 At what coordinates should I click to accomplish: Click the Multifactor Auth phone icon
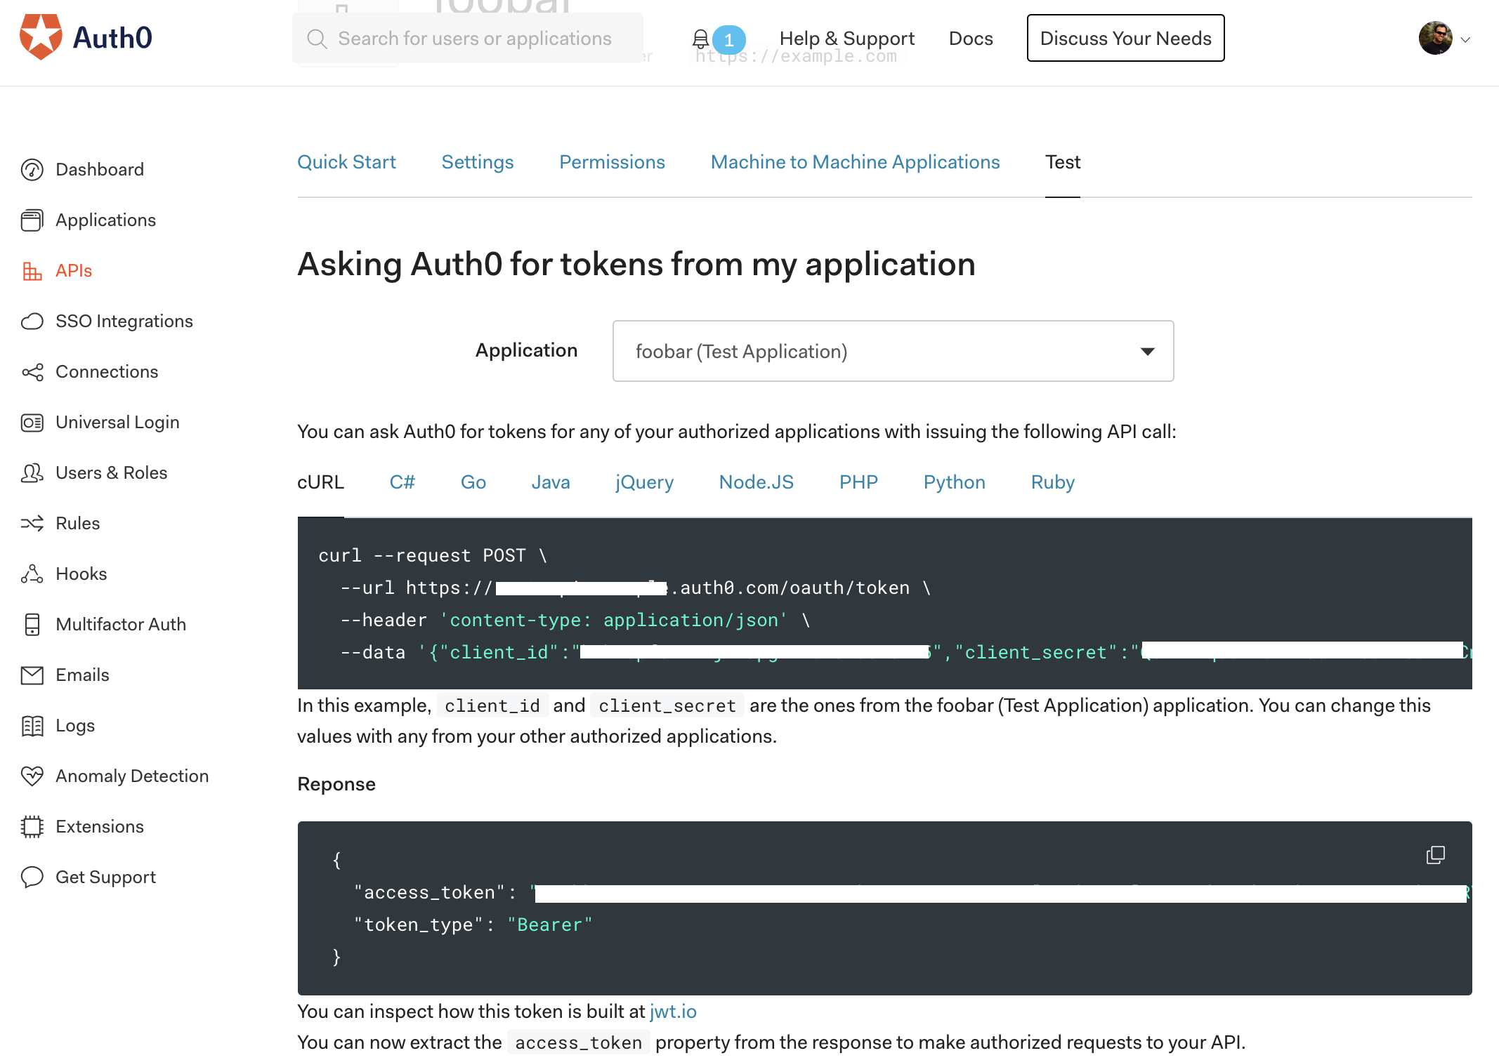[x=32, y=624]
